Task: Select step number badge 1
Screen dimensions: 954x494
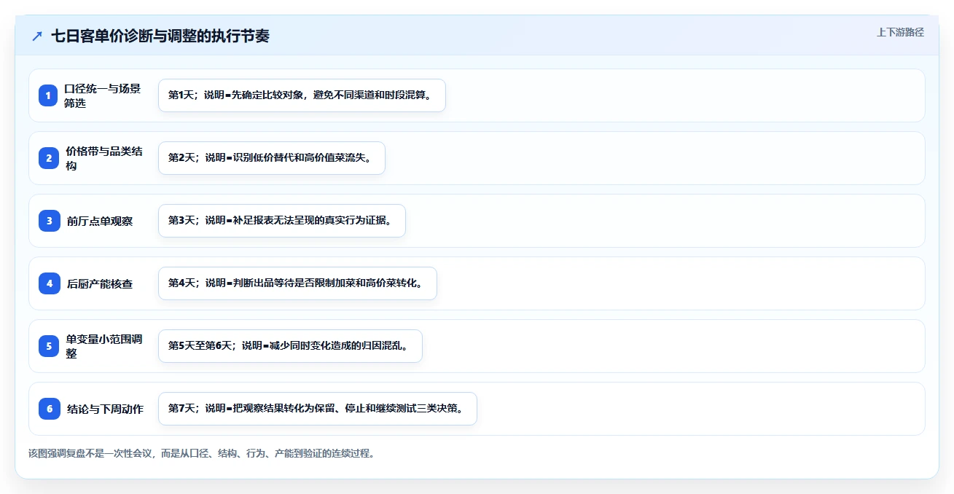Action: point(49,95)
